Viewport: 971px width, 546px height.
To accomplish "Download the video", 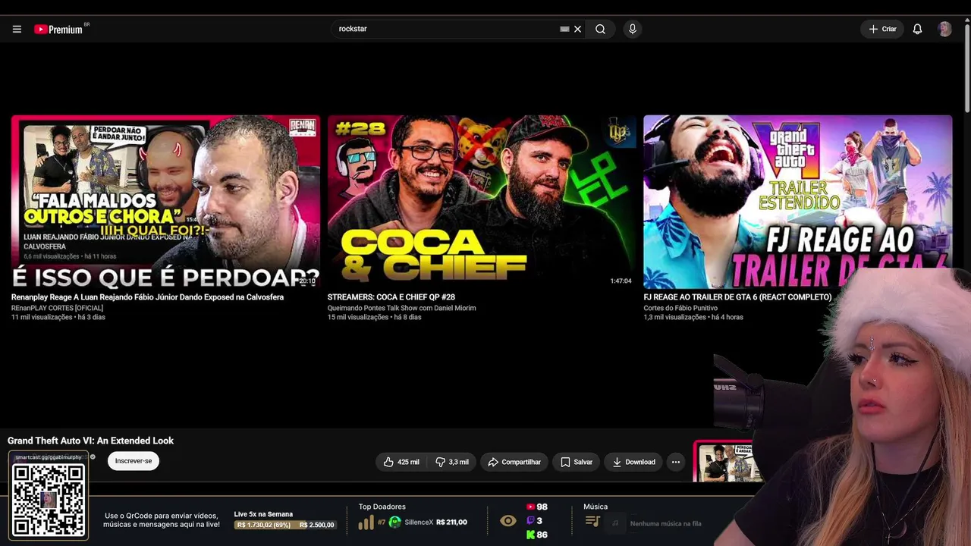I will pos(634,462).
